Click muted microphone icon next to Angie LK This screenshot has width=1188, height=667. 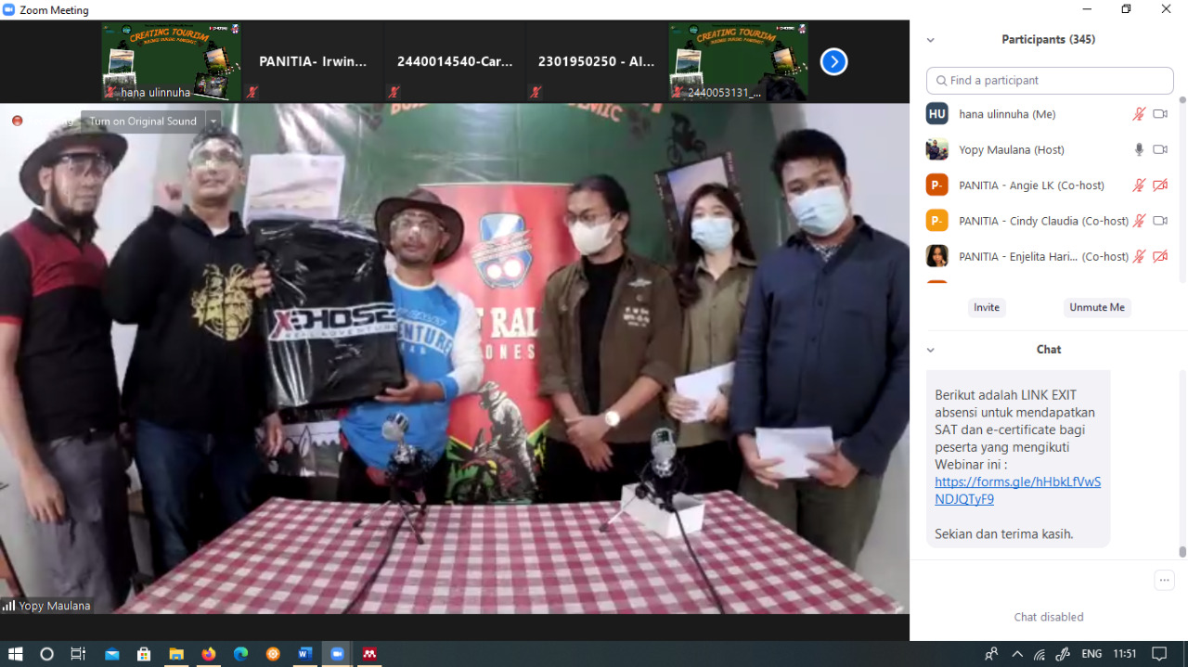(1140, 185)
